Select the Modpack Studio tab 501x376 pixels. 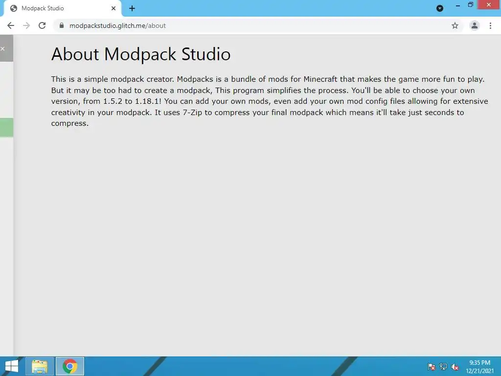tap(63, 8)
